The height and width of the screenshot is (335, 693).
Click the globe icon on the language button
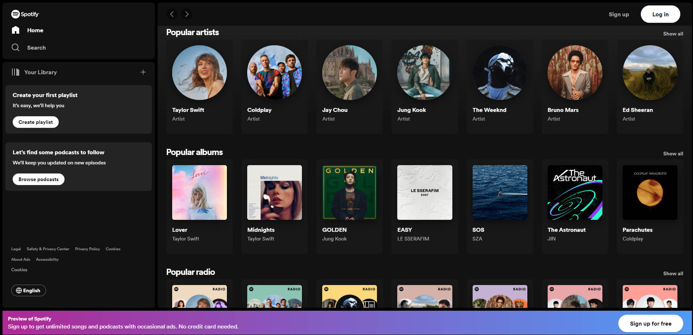tap(19, 290)
